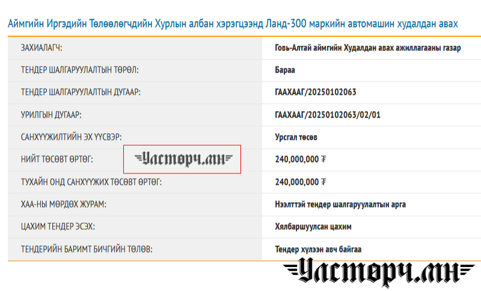Select status Тендер хүлээн авч байгаа
Viewport: 481px width, 291px height.
click(x=318, y=250)
